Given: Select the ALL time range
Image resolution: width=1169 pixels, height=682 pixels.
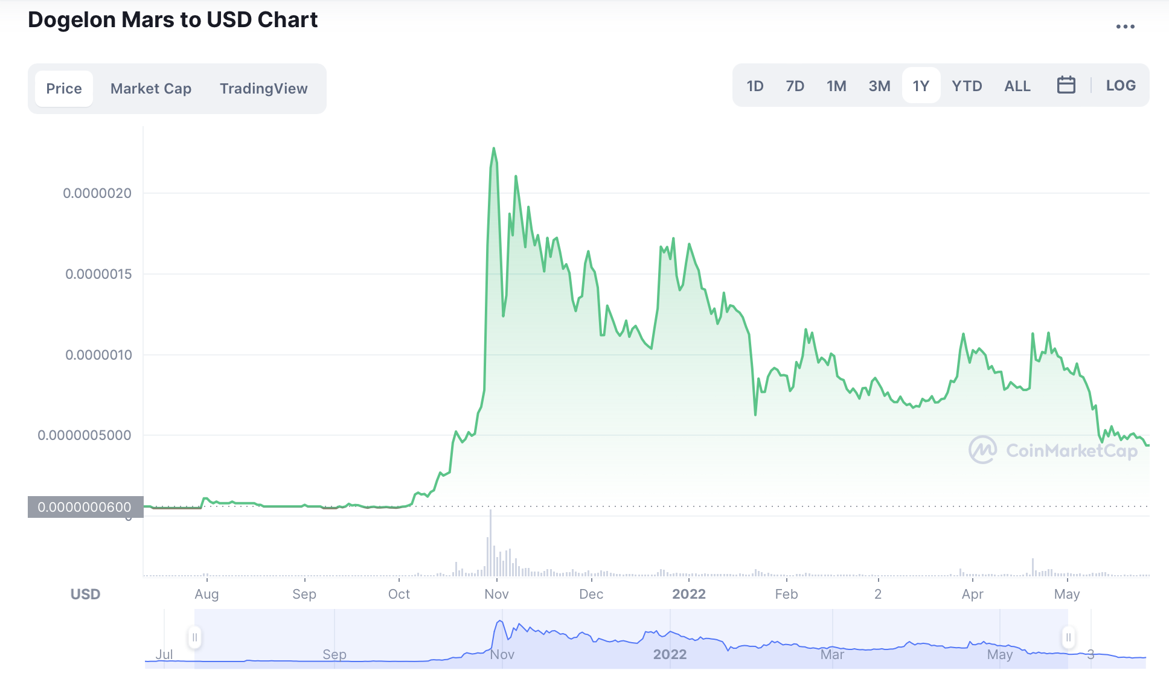Looking at the screenshot, I should coord(1017,86).
